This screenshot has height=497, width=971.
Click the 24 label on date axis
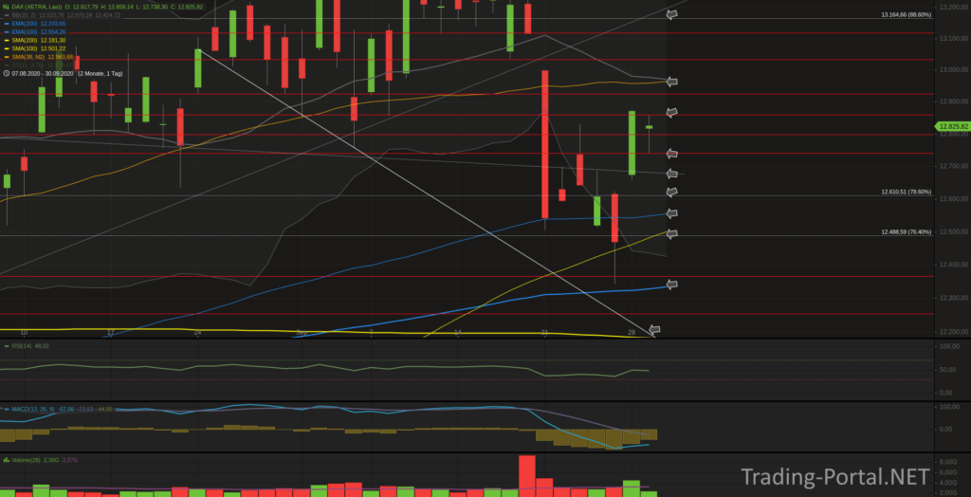197,333
